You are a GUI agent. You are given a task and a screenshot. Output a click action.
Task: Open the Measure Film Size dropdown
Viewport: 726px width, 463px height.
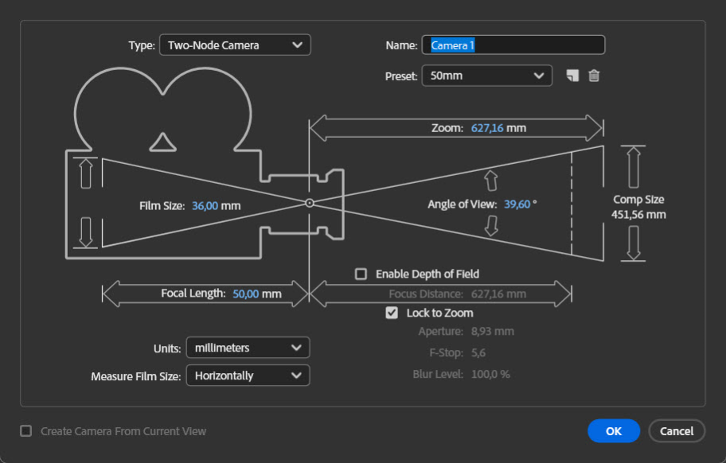click(248, 375)
